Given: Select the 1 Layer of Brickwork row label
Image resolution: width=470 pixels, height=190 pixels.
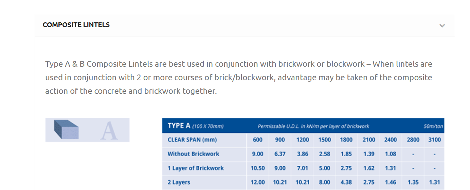Looking at the screenshot, I should [196, 168].
